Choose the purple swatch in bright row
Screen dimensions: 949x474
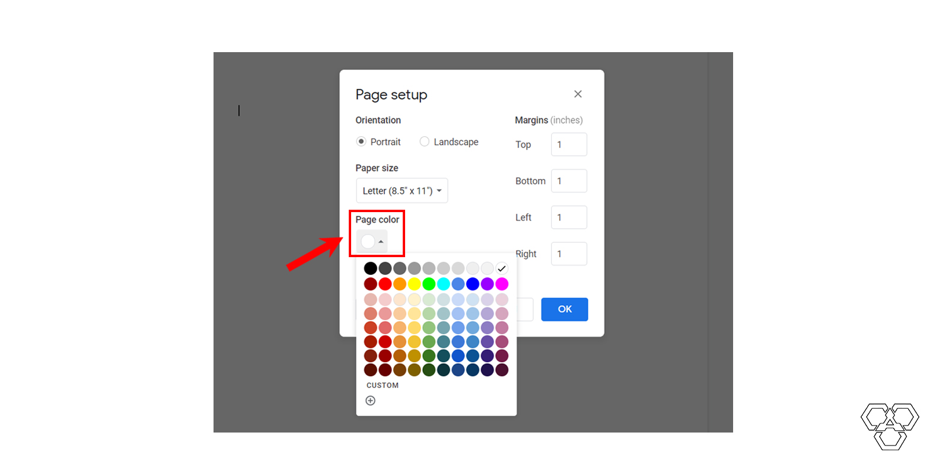[x=488, y=284]
